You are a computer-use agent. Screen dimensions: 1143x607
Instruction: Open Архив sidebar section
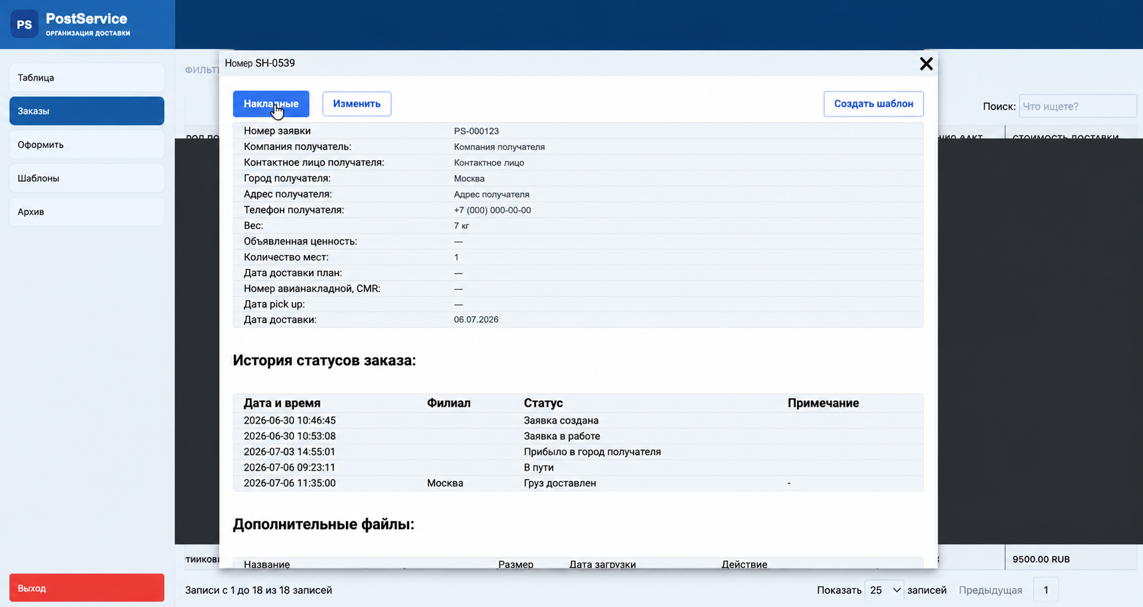click(87, 212)
